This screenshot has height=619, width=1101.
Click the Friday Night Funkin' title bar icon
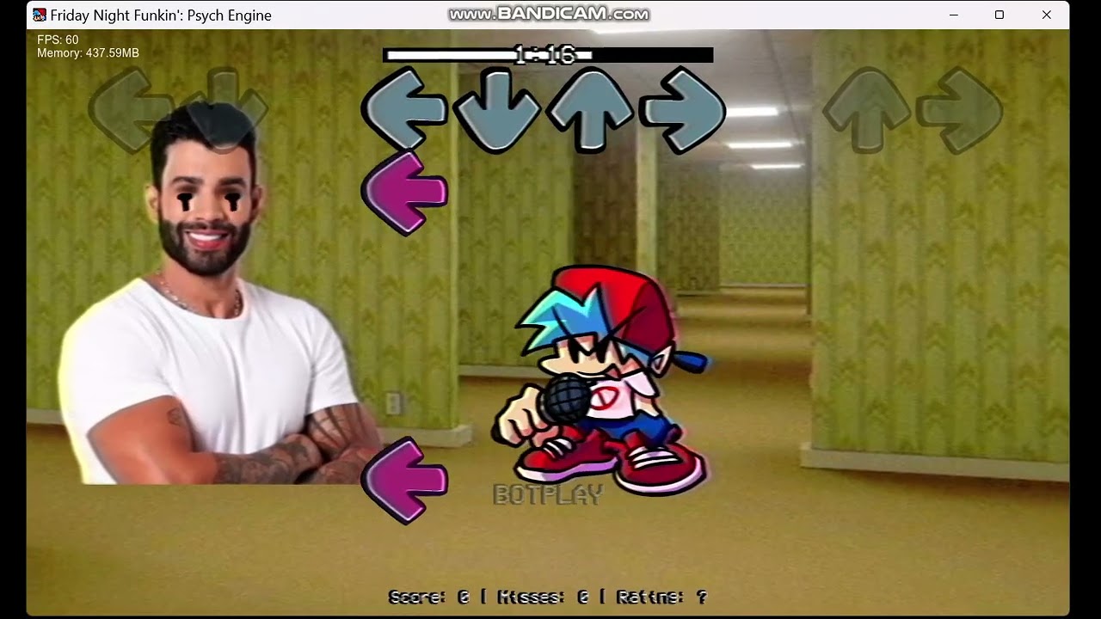click(40, 15)
